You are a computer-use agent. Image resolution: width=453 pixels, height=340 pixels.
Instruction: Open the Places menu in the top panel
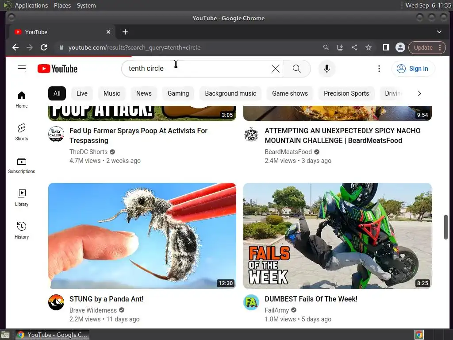(x=62, y=5)
